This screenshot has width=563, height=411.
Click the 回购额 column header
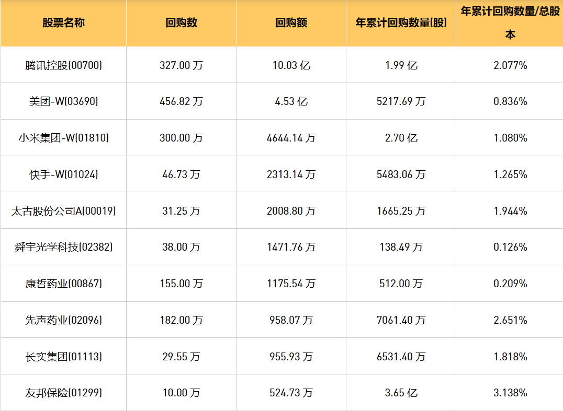(291, 23)
